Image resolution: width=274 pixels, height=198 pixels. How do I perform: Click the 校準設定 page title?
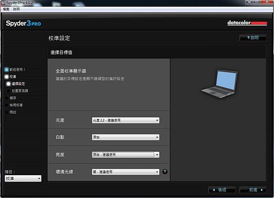click(59, 38)
